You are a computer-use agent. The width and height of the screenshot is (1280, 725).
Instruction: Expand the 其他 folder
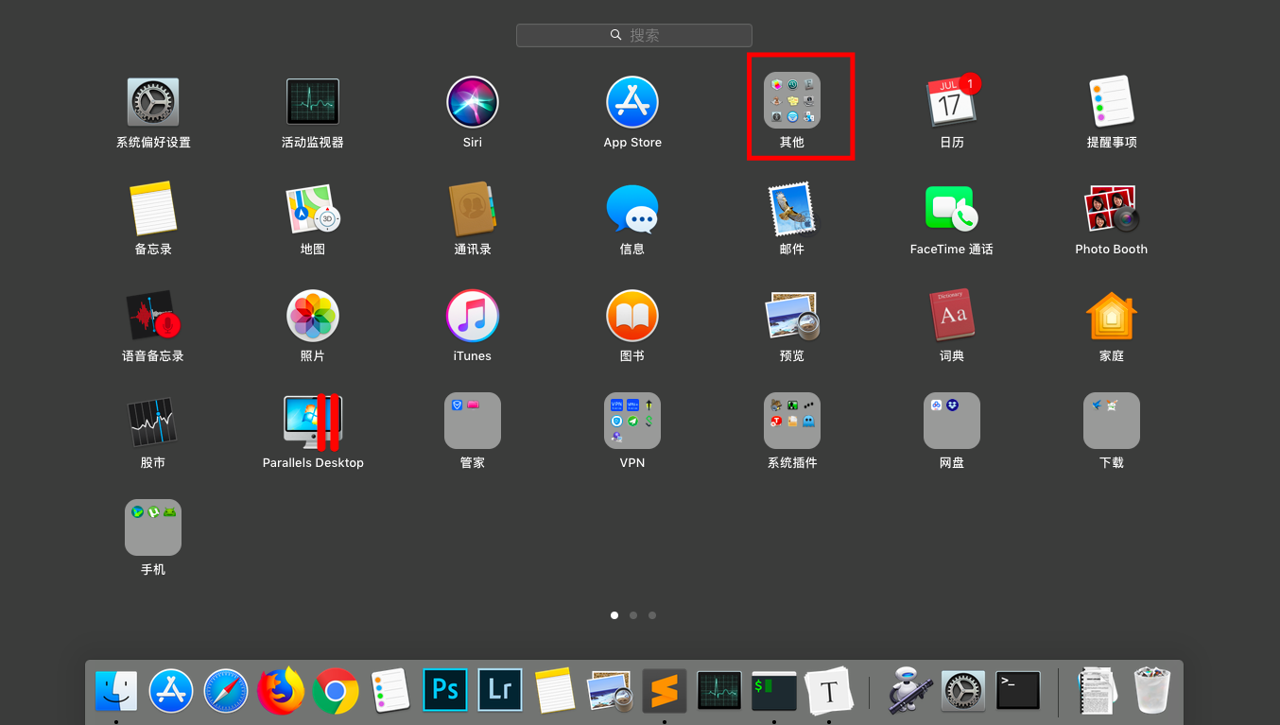pos(791,102)
